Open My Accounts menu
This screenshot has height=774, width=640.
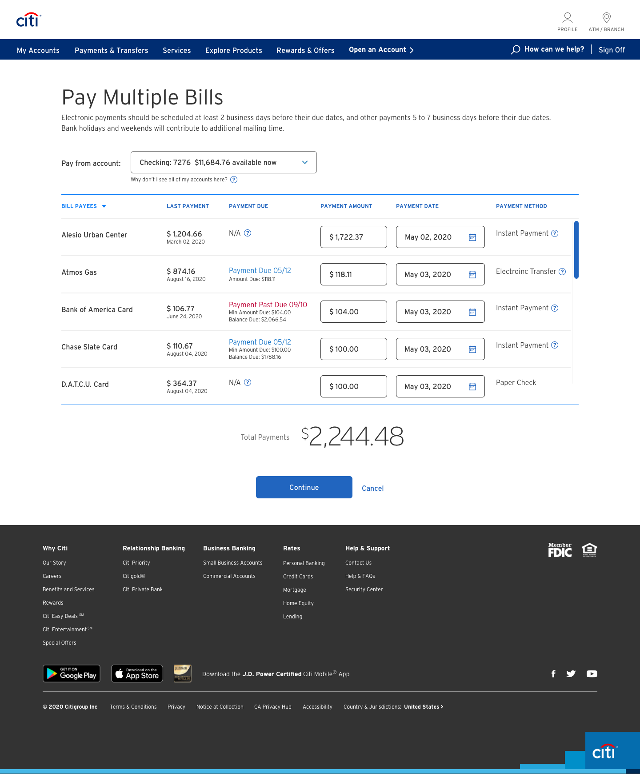38,50
